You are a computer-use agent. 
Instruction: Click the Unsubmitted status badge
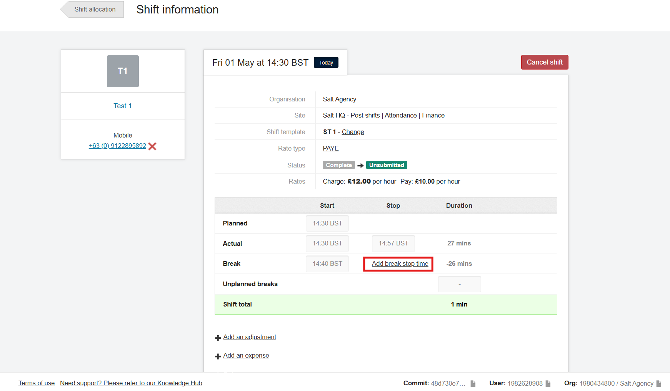(x=387, y=165)
